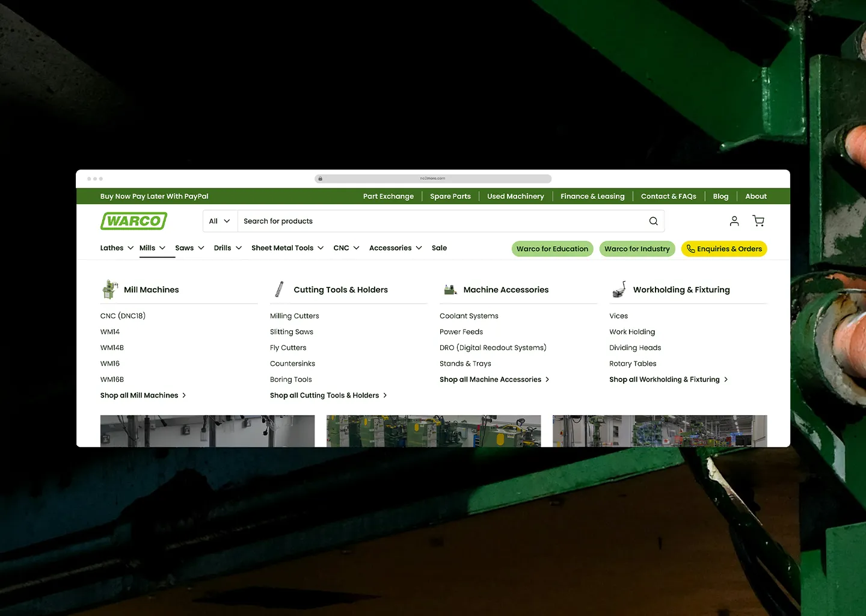Expand the Sheet Metal Tools menu
Image resolution: width=866 pixels, height=616 pixels.
coord(287,248)
